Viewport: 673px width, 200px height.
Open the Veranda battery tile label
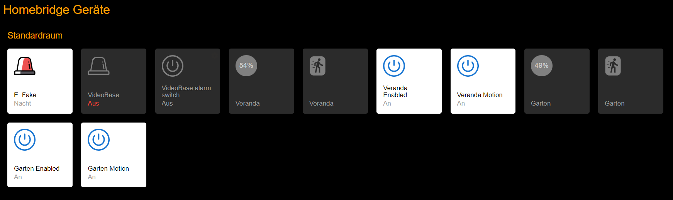[248, 103]
